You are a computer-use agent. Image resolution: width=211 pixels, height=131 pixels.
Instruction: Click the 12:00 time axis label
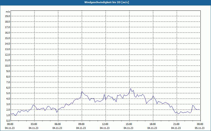pos(105,124)
